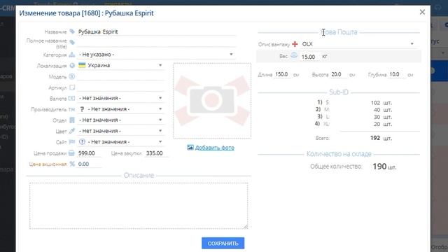Click the Нова Пошта section heading

point(339,32)
